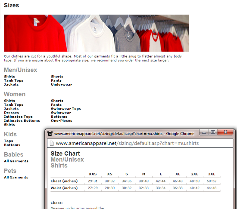Image resolution: width=237 pixels, height=209 pixels.
Task: Close the size chart popup window
Action: [x=225, y=132]
